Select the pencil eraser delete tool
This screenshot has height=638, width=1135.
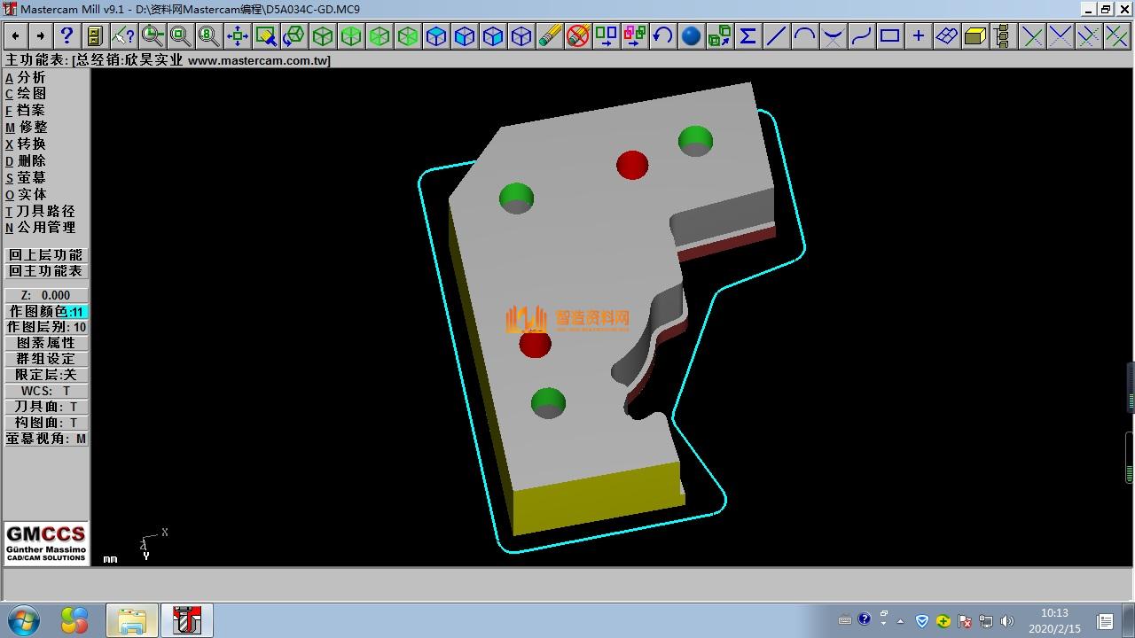click(x=550, y=36)
